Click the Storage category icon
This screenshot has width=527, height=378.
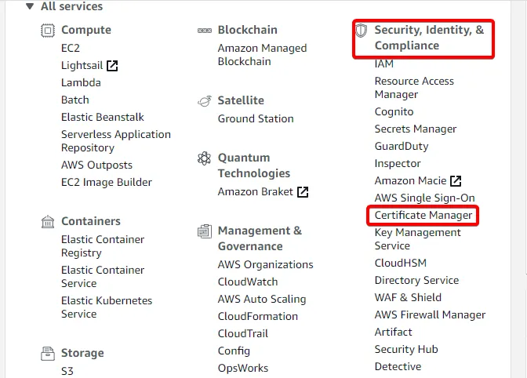[x=48, y=354]
